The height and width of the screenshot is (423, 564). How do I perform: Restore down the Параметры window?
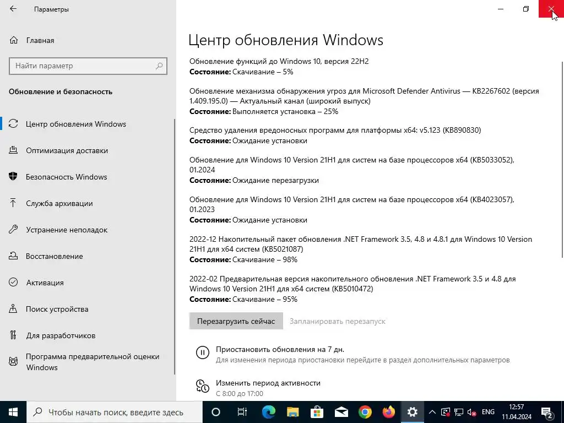click(526, 9)
